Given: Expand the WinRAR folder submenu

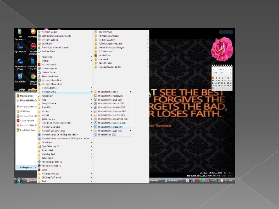Looking at the screenshot, I should pyautogui.click(x=65, y=115).
